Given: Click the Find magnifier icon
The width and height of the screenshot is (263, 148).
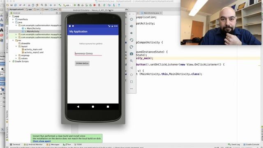Looking at the screenshot, I should (42, 5).
